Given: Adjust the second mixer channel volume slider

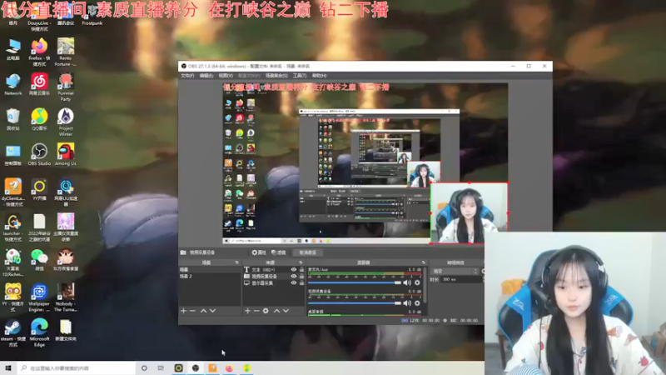Looking at the screenshot, I should [355, 303].
